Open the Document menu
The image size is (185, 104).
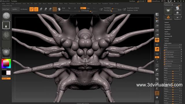coord(18,3)
